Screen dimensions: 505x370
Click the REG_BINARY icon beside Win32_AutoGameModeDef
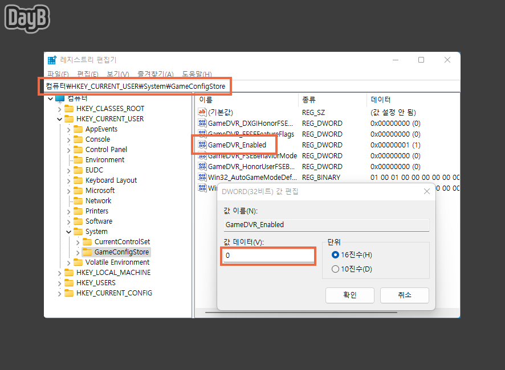tap(202, 177)
